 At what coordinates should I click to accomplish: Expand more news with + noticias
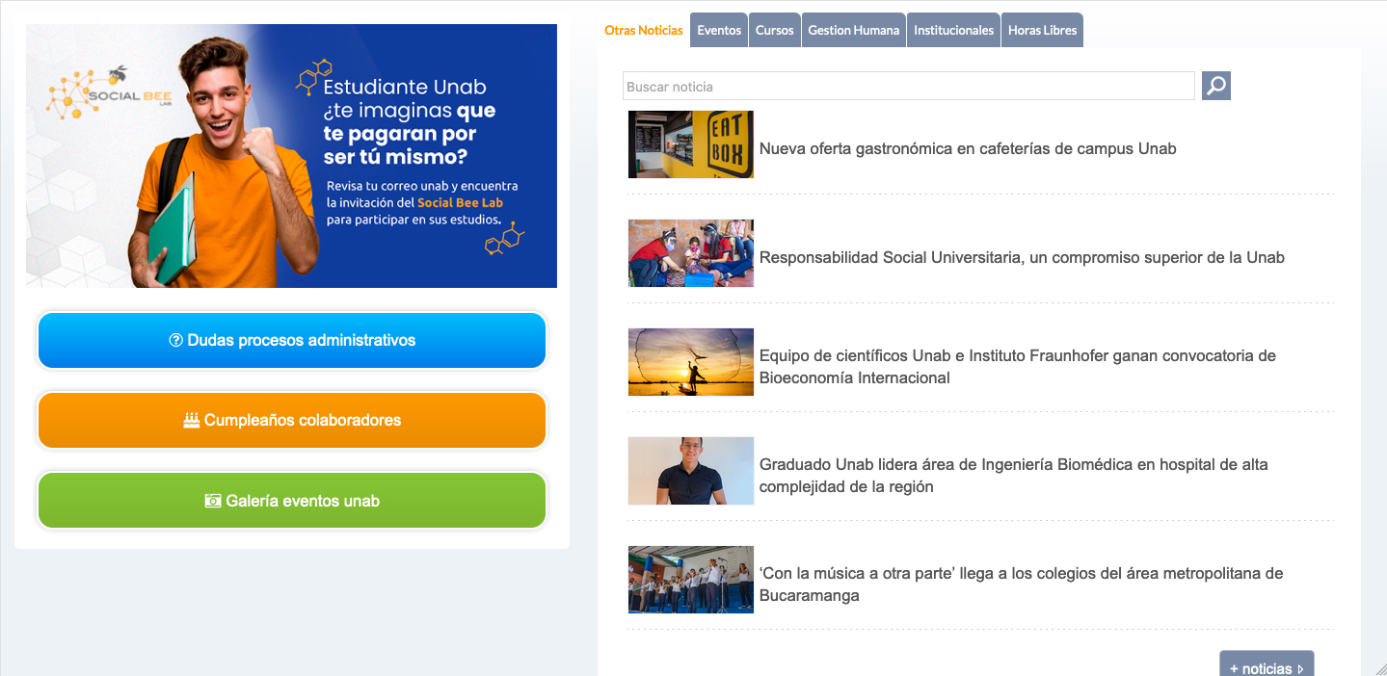click(x=1266, y=666)
